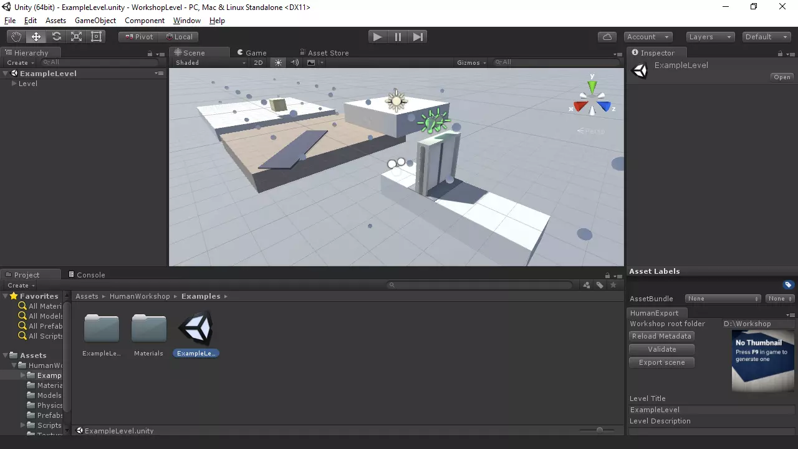Viewport: 798px width, 449px height.
Task: Open the Shaded draw mode dropdown
Action: 210,62
